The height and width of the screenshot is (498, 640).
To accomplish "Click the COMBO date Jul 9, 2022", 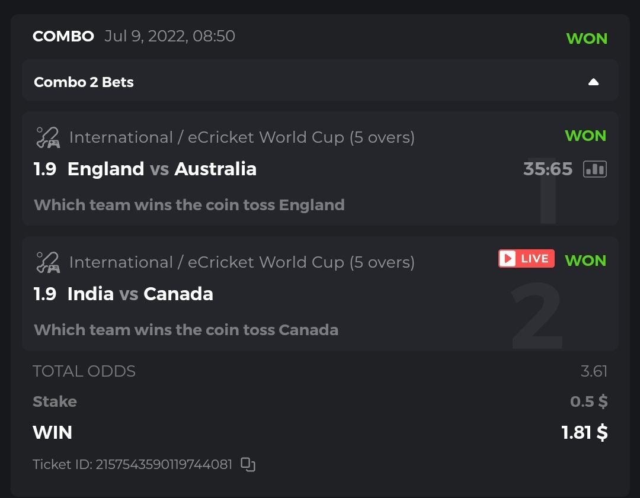I will 169,36.
